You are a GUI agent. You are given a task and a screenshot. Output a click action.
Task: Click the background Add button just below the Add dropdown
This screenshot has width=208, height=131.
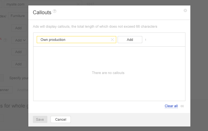click(18, 52)
